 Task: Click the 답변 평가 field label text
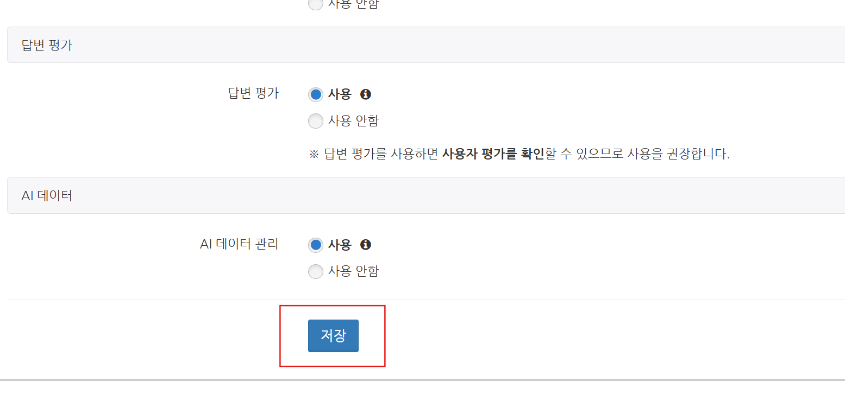coord(253,93)
